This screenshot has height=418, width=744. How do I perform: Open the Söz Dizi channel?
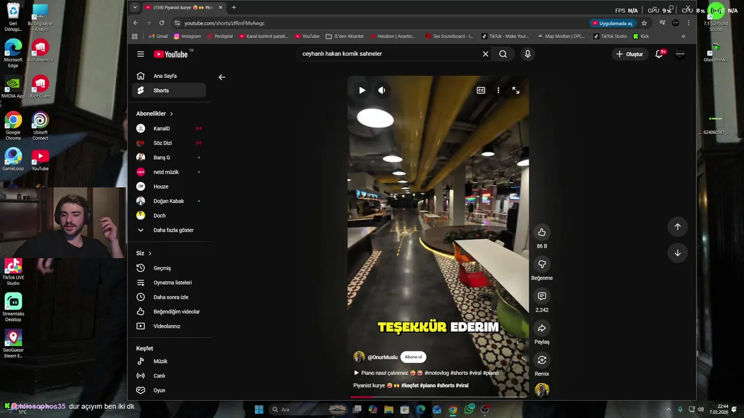coord(169,143)
